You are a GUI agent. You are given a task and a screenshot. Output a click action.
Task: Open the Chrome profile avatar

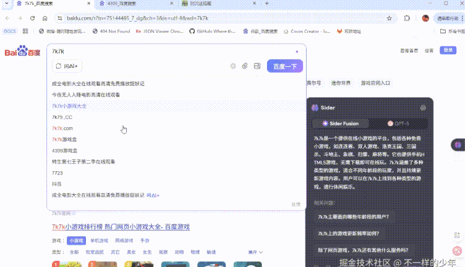[x=425, y=19]
